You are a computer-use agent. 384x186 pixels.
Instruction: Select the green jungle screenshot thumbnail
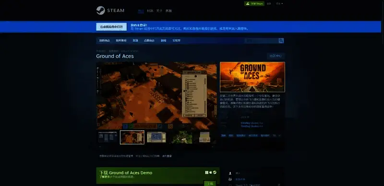(181, 137)
